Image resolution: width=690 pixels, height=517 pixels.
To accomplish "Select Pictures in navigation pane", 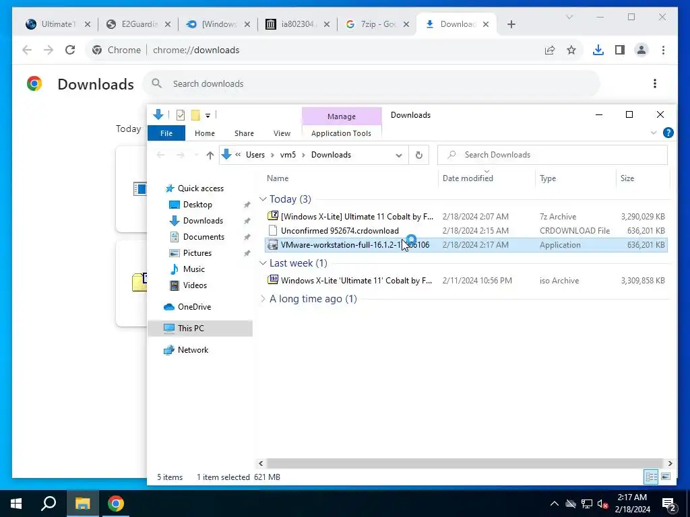I will [x=197, y=253].
